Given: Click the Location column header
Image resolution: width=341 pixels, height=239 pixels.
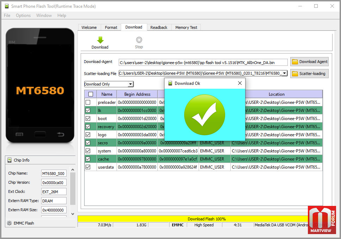Looking at the screenshot, I should [x=277, y=94].
